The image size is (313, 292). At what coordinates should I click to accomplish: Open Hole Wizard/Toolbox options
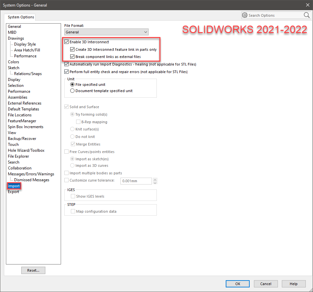click(26, 150)
